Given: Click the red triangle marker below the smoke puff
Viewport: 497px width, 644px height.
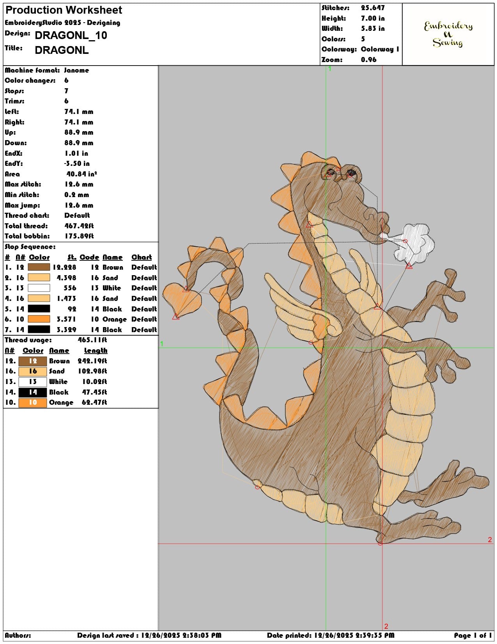Looking at the screenshot, I should [x=409, y=266].
